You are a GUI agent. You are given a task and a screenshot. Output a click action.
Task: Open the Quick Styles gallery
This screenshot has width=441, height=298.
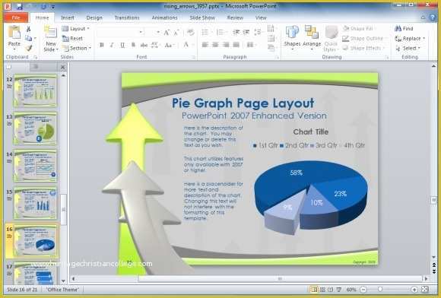[331, 39]
